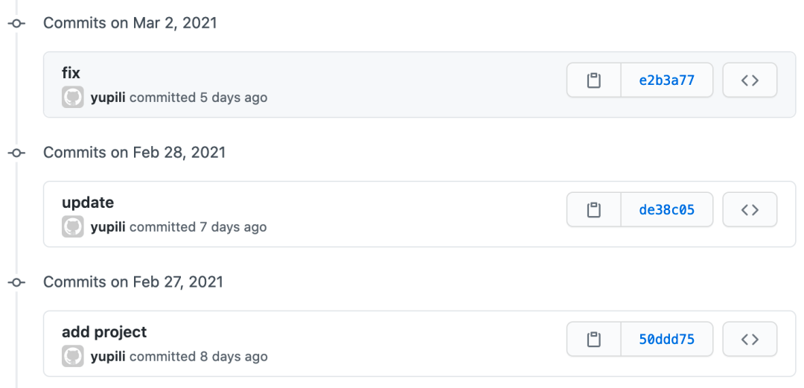Image resolution: width=804 pixels, height=388 pixels.
Task: Open commit hash e2b3a77
Action: click(x=666, y=80)
